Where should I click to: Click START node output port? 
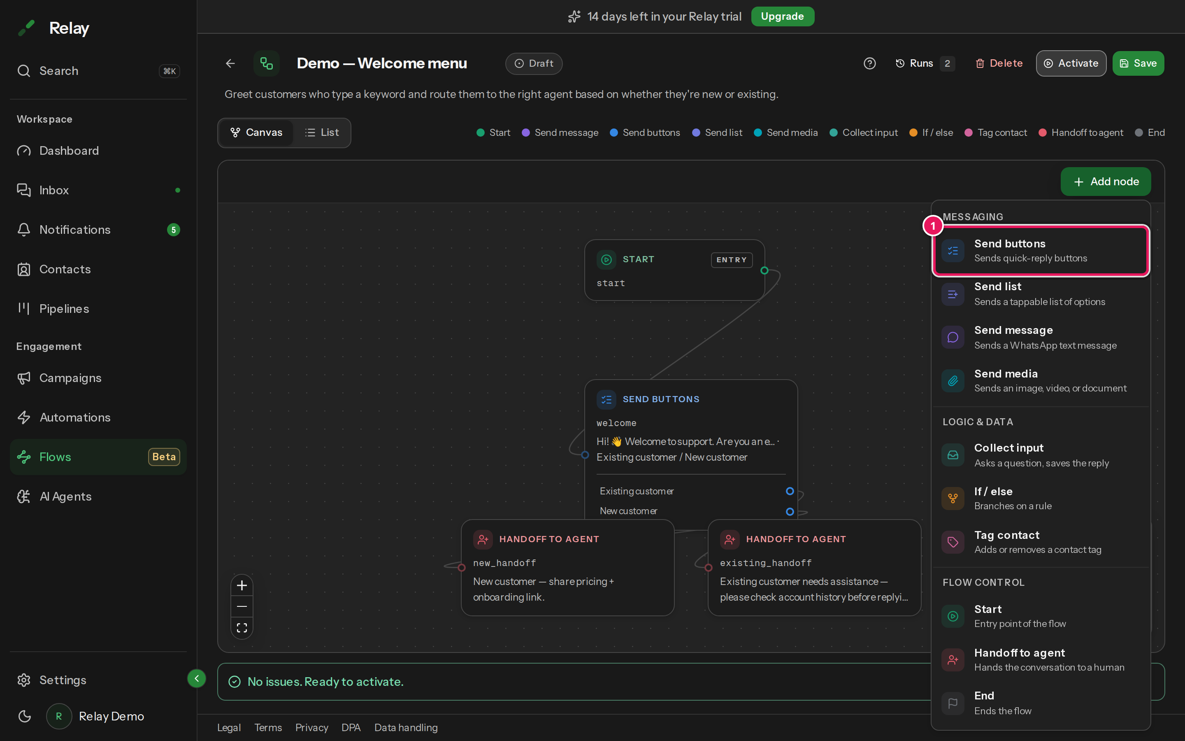tap(764, 270)
